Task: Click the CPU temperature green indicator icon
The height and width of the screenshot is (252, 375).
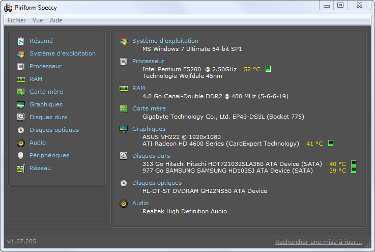Action: tap(268, 69)
